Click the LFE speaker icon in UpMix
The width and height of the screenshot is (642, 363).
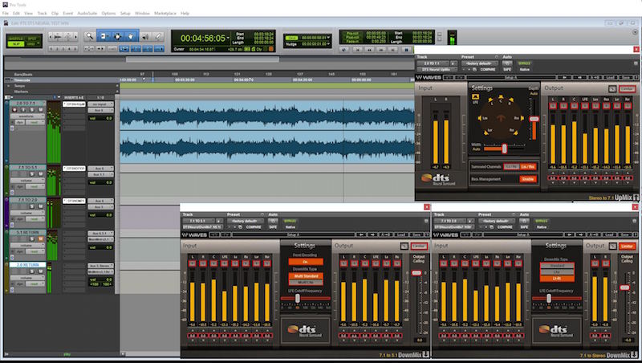coord(476,96)
